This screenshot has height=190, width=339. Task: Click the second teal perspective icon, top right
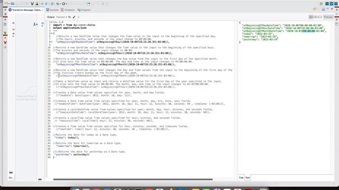click(332, 4)
